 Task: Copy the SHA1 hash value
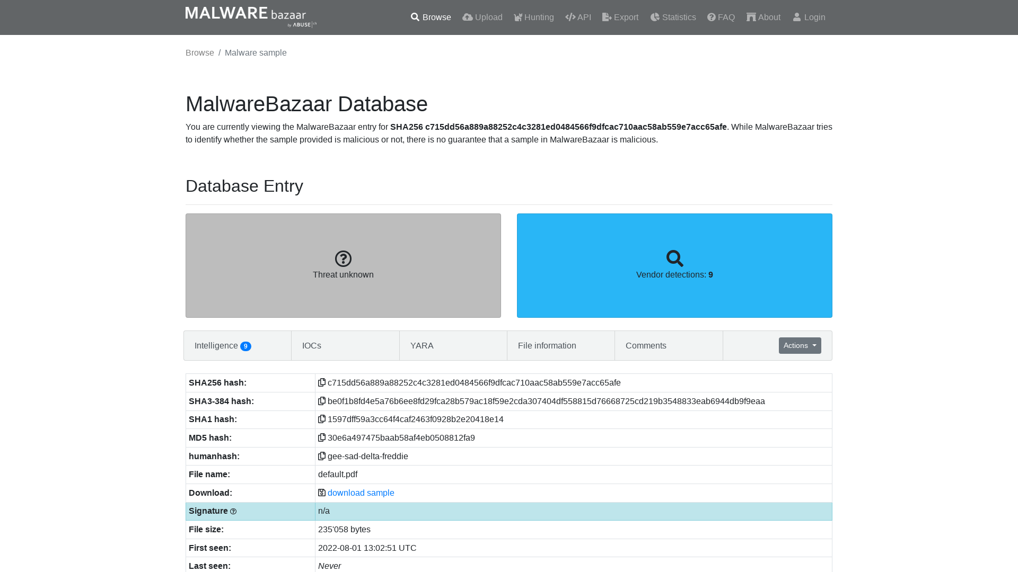coord(322,419)
